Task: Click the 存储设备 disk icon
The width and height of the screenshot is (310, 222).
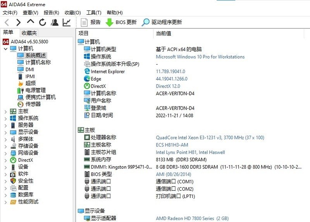Action: (x=13, y=146)
